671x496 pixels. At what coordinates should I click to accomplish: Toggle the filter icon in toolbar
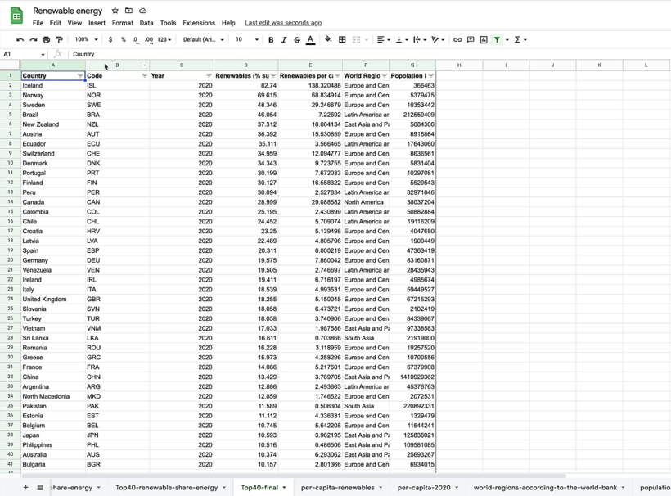click(x=497, y=40)
